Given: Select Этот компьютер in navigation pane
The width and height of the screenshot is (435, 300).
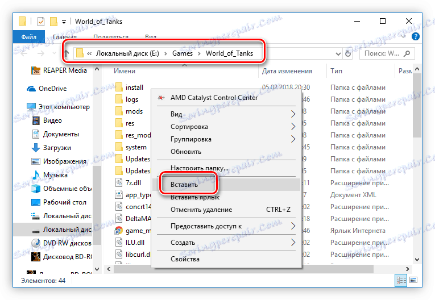Looking at the screenshot, I should 58,107.
